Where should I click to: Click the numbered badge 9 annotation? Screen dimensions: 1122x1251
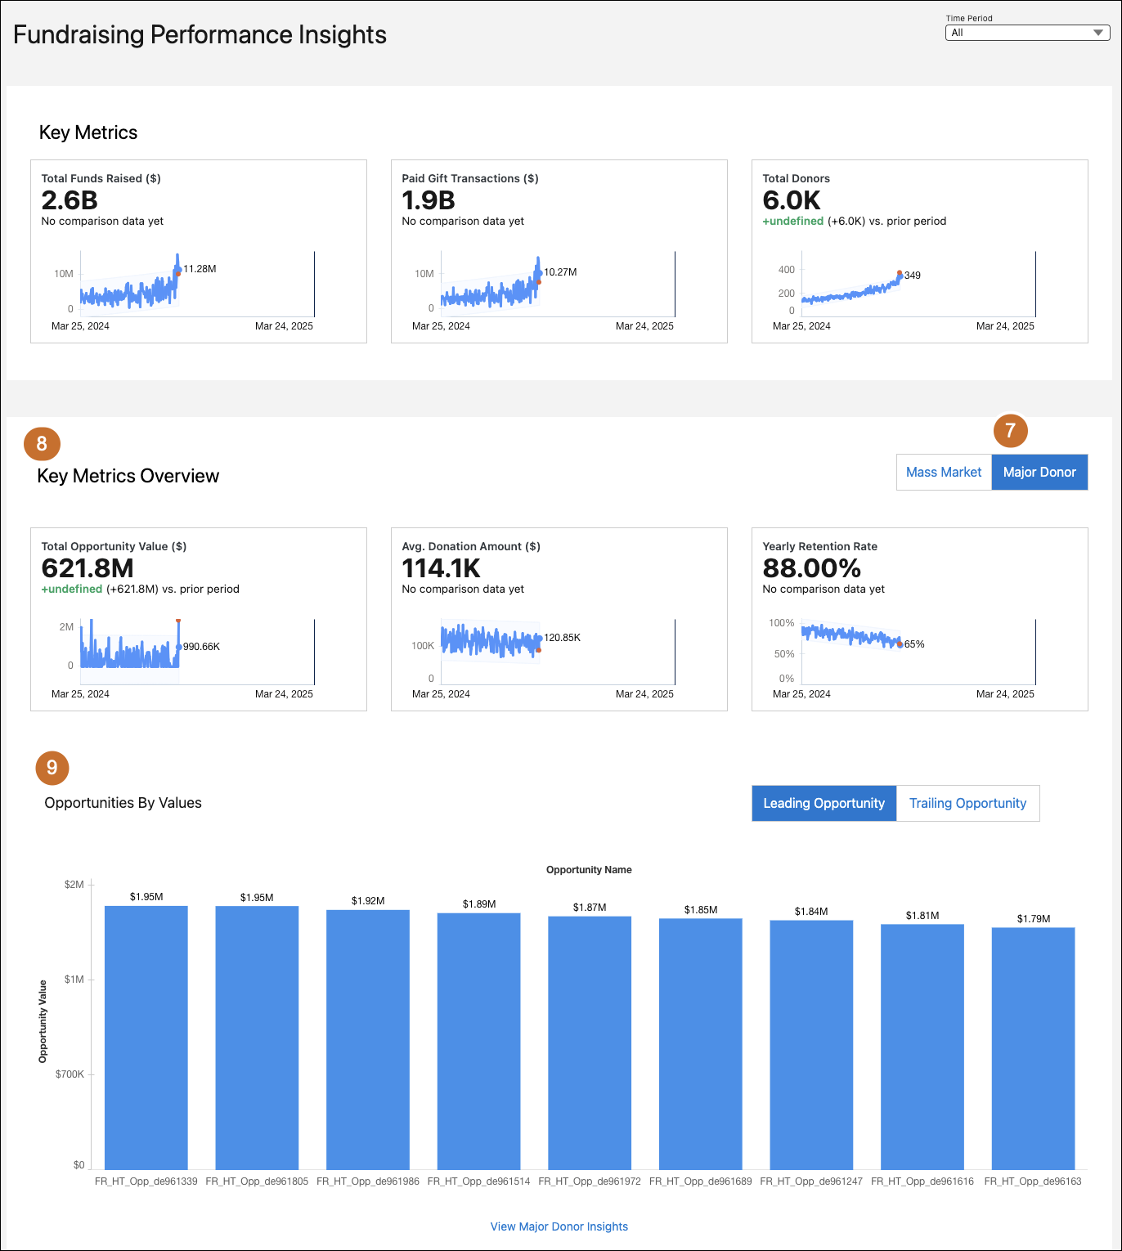(x=52, y=768)
